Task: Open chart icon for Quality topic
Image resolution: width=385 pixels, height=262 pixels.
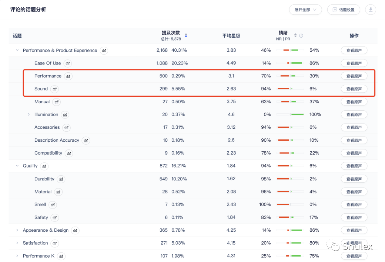Action: tap(44, 166)
